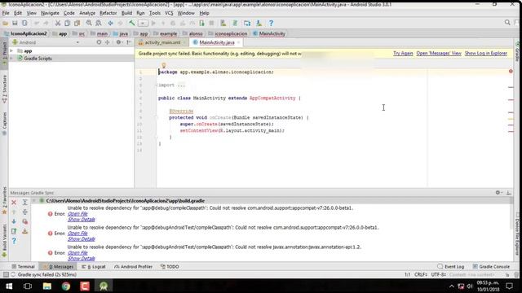The height and width of the screenshot is (293, 522).
Task: Click Scroll from Source target icon
Action: [99, 42]
